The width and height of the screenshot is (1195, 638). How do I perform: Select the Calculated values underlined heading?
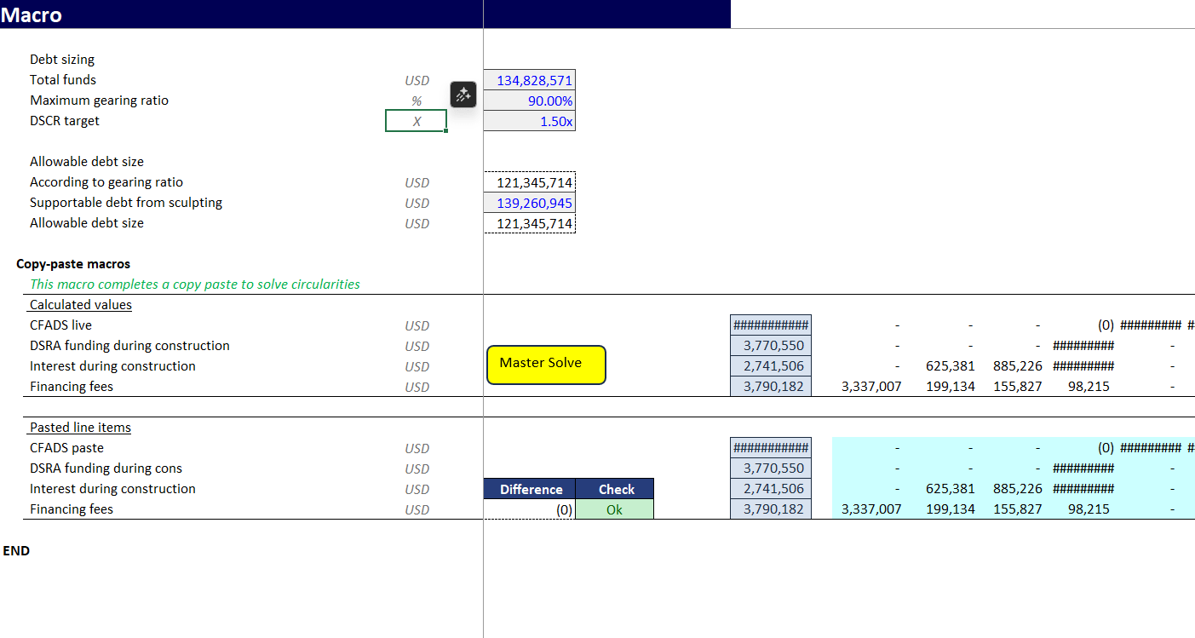(x=81, y=305)
